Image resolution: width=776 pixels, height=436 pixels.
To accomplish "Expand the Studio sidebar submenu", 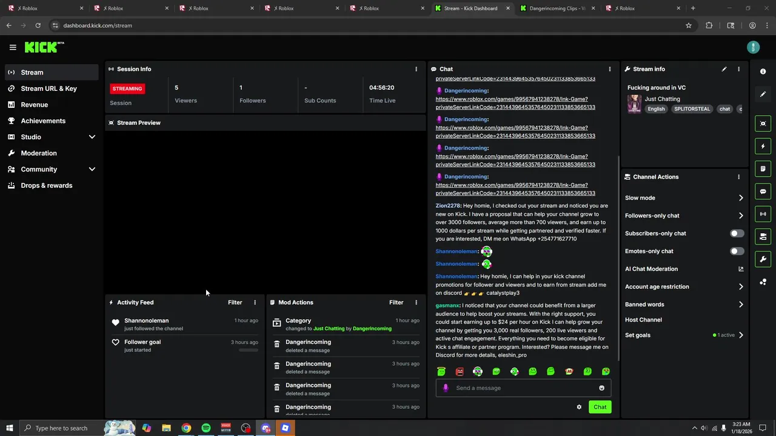I will pyautogui.click(x=92, y=137).
